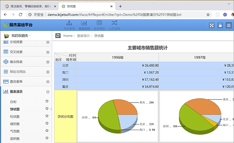Select the 气泡图 sidebar item

15,131
